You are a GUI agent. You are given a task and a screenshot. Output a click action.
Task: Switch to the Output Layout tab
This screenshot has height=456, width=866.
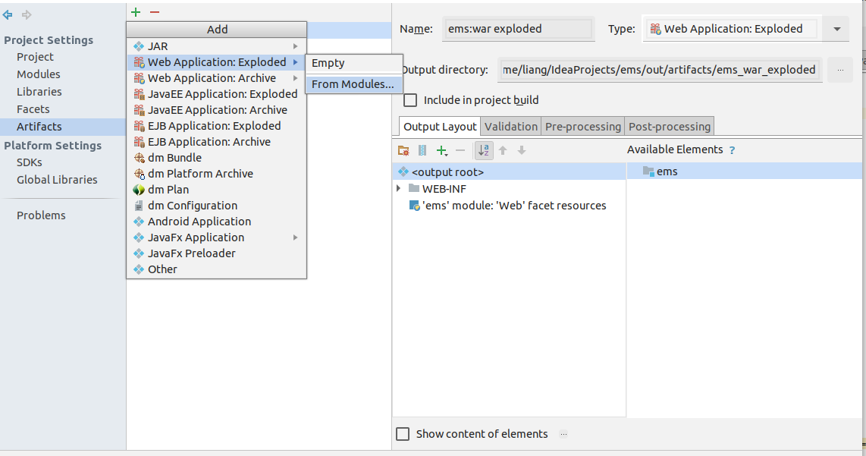pos(440,127)
